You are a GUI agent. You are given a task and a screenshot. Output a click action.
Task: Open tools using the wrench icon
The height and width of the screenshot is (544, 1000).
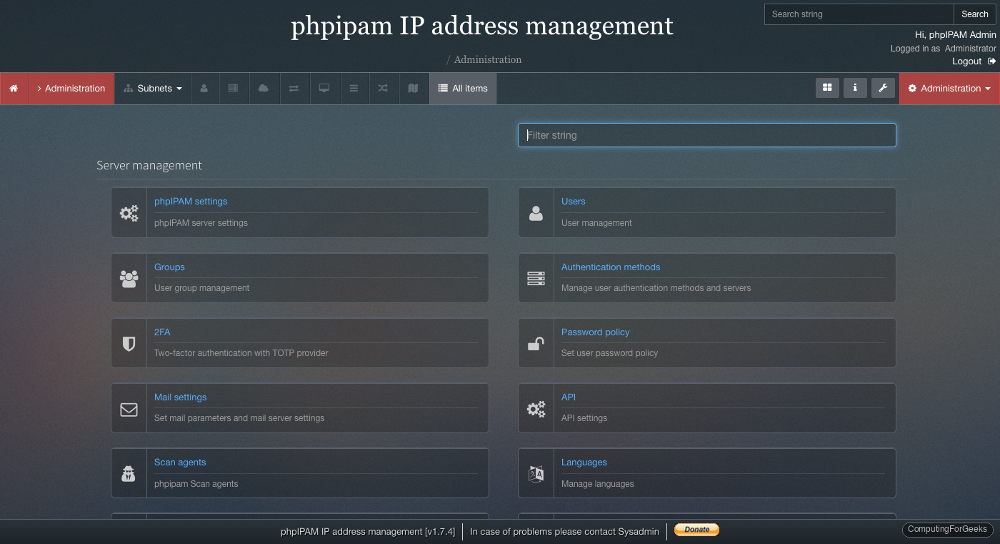[884, 88]
